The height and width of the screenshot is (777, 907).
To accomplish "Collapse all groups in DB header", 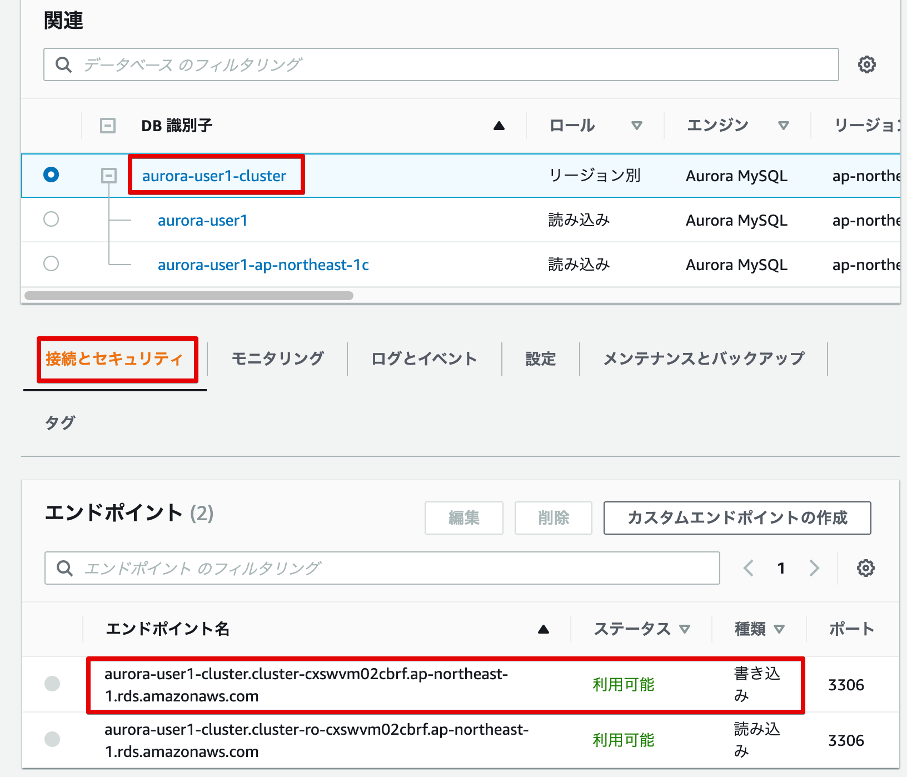I will [x=108, y=126].
